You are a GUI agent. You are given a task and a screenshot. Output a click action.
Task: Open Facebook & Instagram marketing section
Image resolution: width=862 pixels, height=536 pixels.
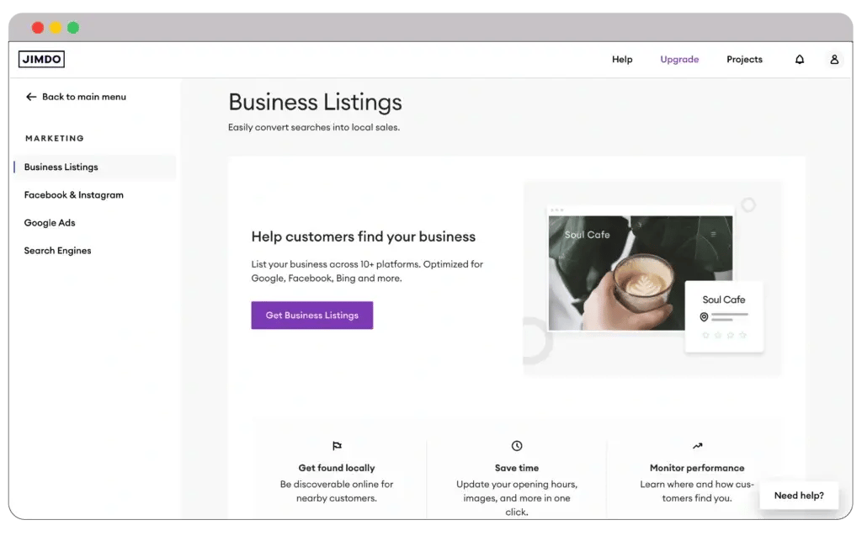74,194
